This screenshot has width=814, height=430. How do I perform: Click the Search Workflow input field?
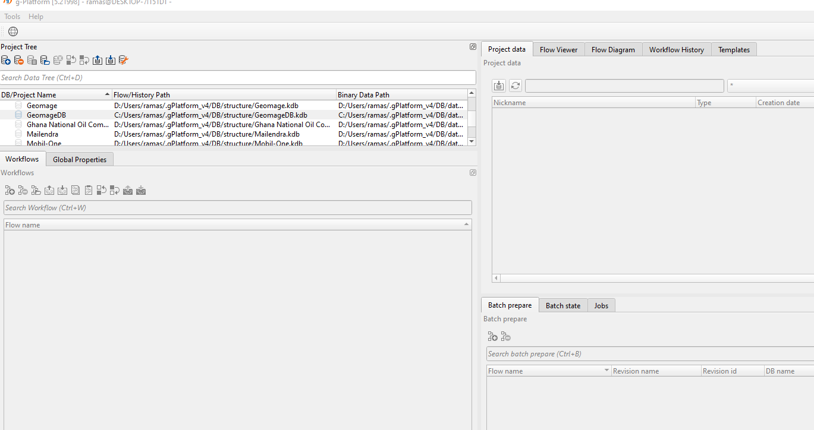(238, 208)
